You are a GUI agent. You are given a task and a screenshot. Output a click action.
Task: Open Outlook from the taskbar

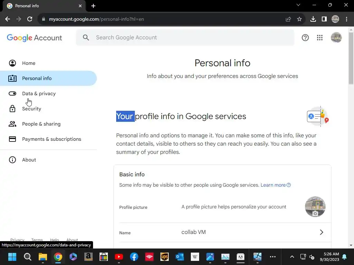[180, 257]
